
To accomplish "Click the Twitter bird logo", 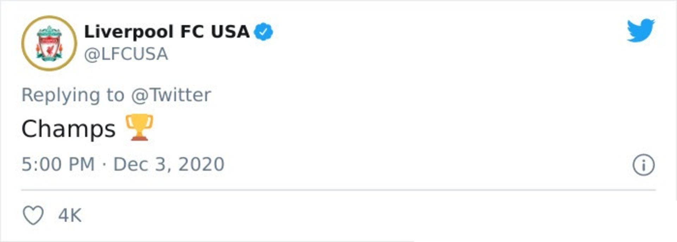I will [x=641, y=31].
